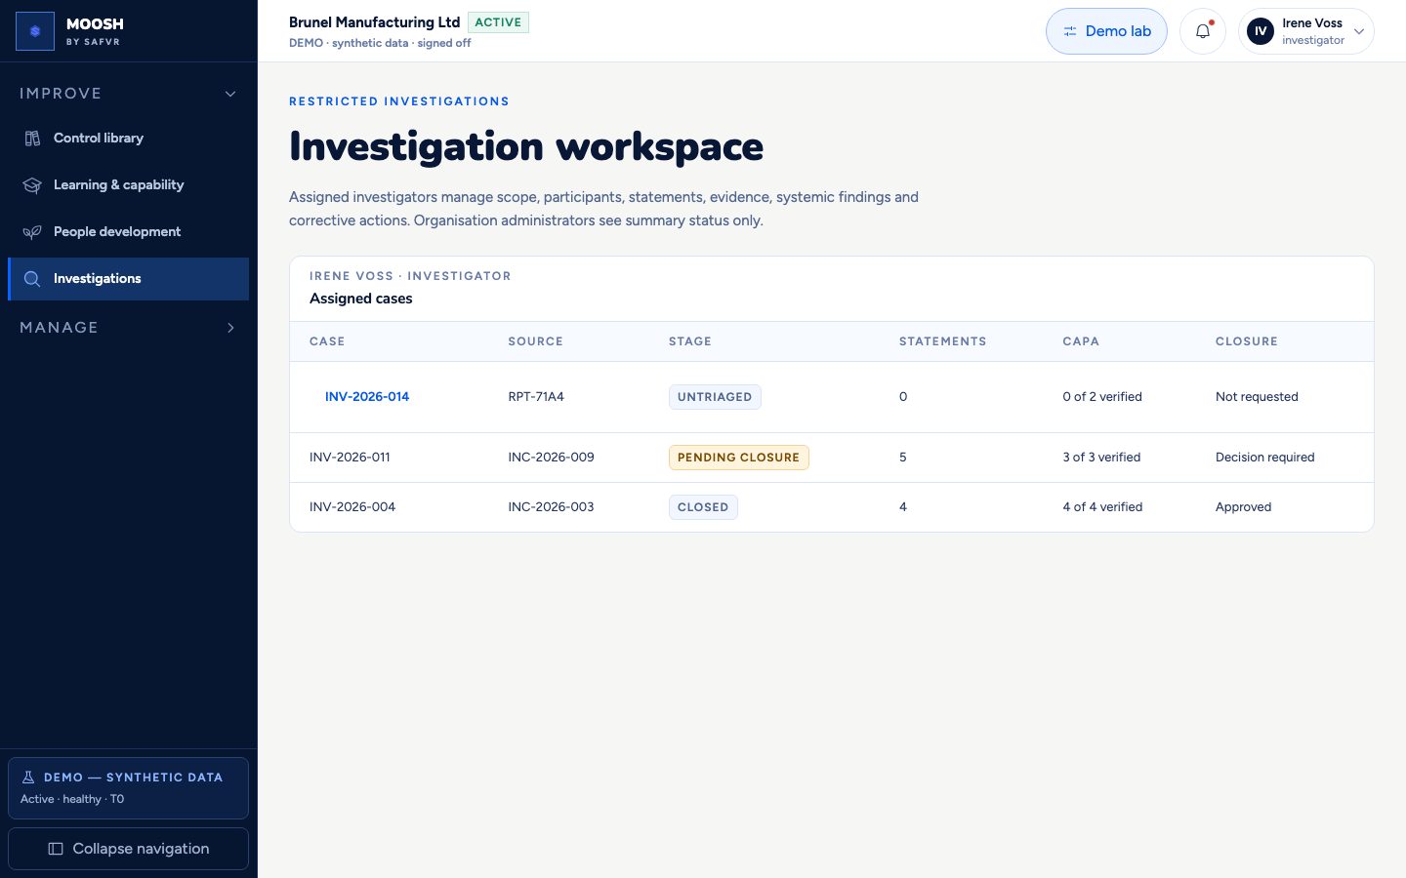
Task: Select case INV-2026-011 row
Action: pyautogui.click(x=832, y=458)
